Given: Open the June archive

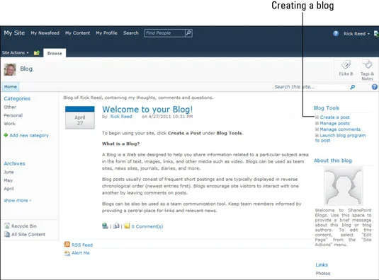Looking at the screenshot, I should (x=9, y=172).
